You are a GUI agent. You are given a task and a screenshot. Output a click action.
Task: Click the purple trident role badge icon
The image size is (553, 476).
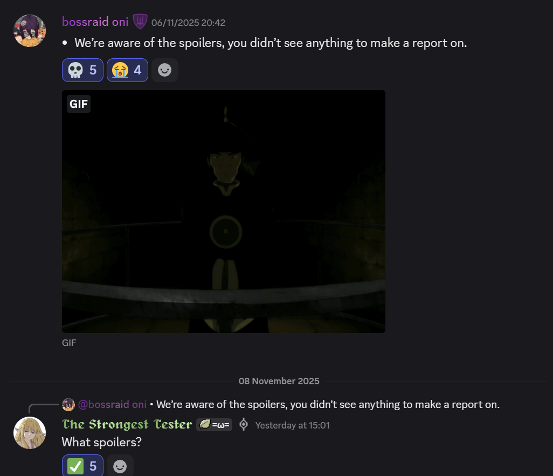coord(140,22)
